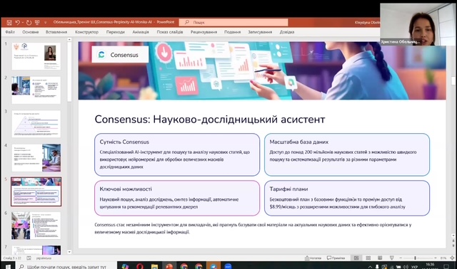Switch to Показ слайдів tab
The width and height of the screenshot is (457, 269).
[x=170, y=32]
